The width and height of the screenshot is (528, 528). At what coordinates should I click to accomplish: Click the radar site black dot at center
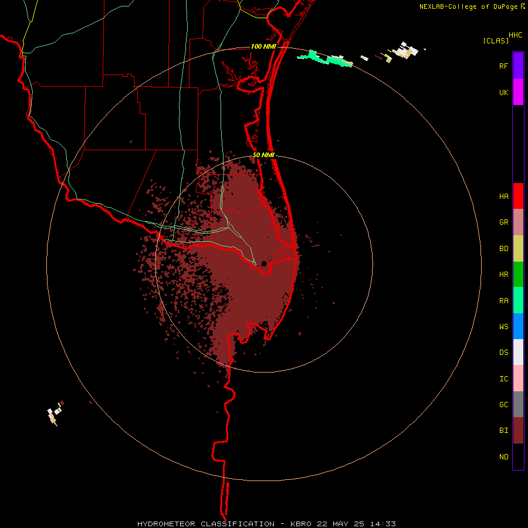[264, 263]
